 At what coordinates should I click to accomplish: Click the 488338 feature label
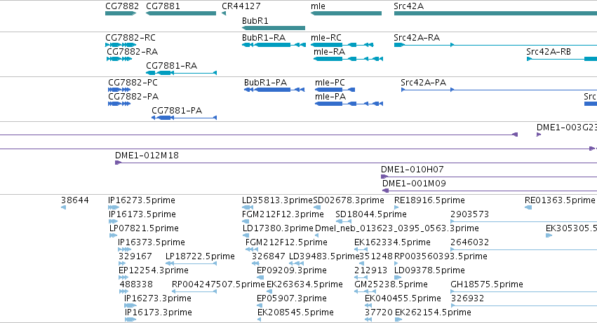point(136,284)
